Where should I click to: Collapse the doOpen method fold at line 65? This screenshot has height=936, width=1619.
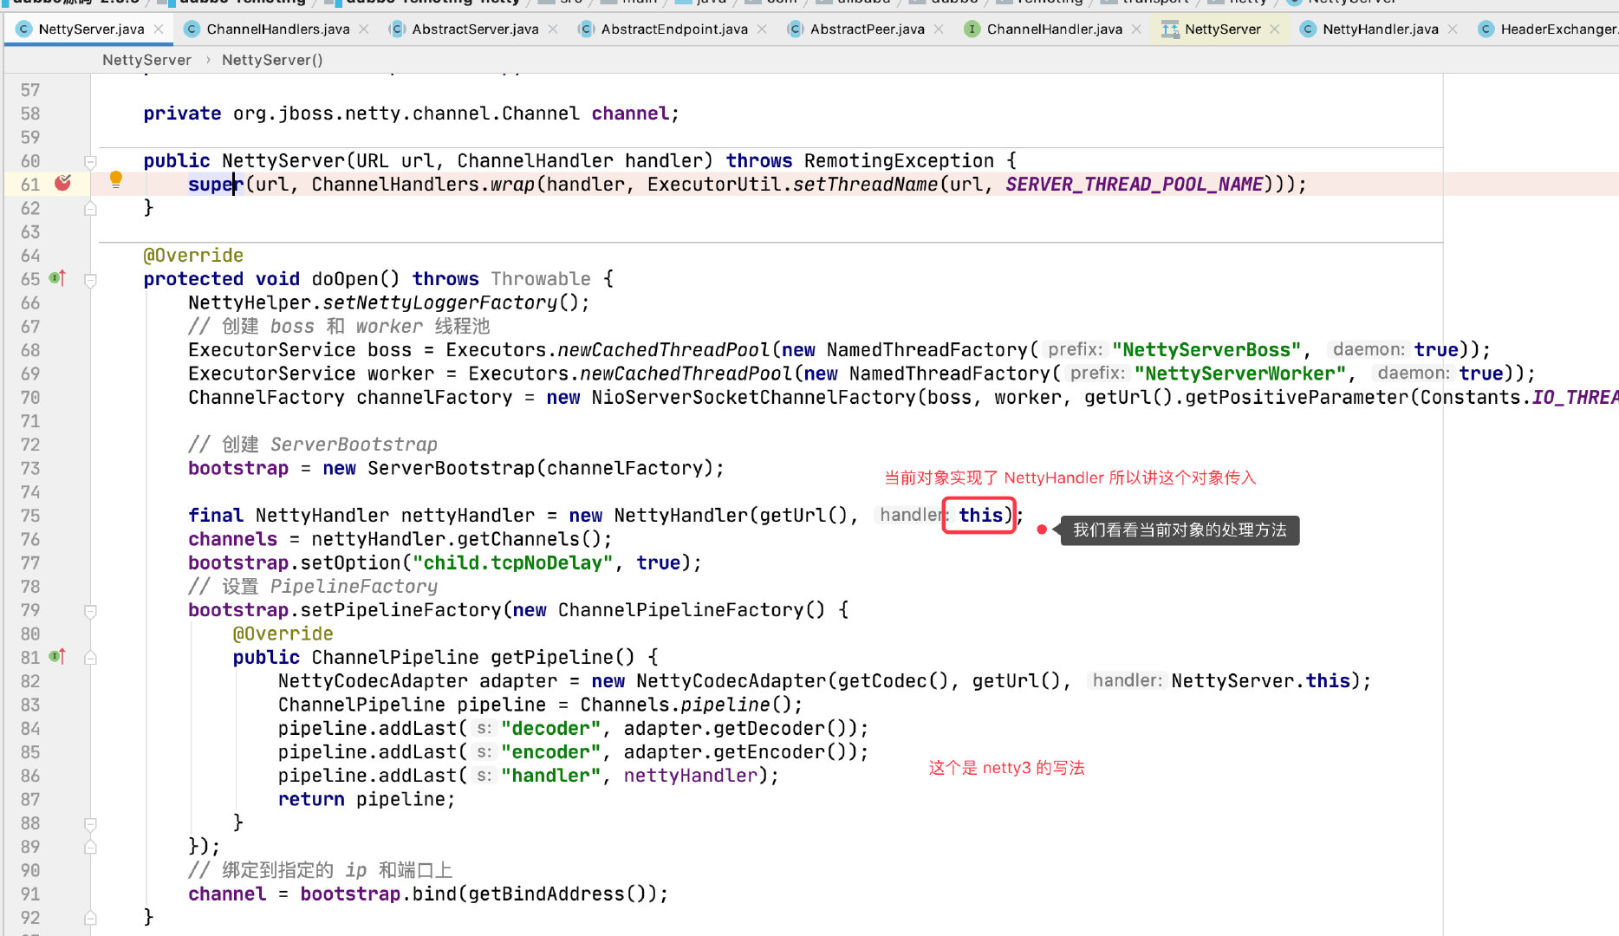(x=90, y=280)
